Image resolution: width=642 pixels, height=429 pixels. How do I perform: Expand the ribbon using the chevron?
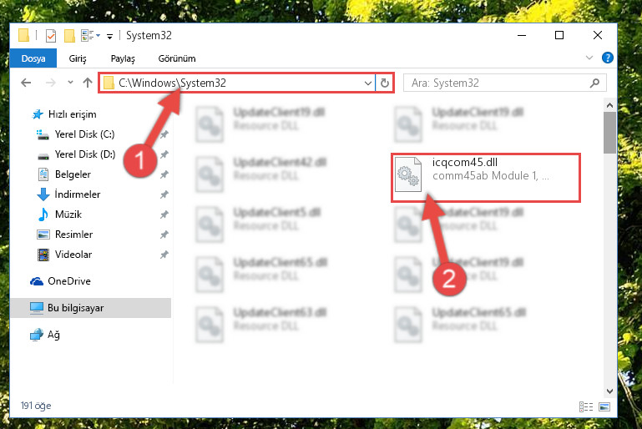coord(589,58)
